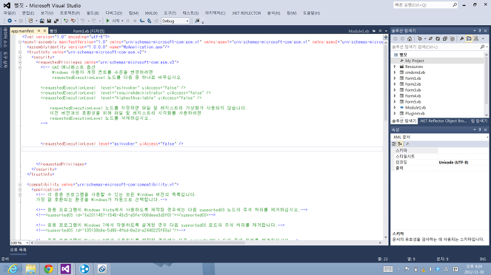
Task: Click Solution Explorer refresh icon
Action: point(438,38)
